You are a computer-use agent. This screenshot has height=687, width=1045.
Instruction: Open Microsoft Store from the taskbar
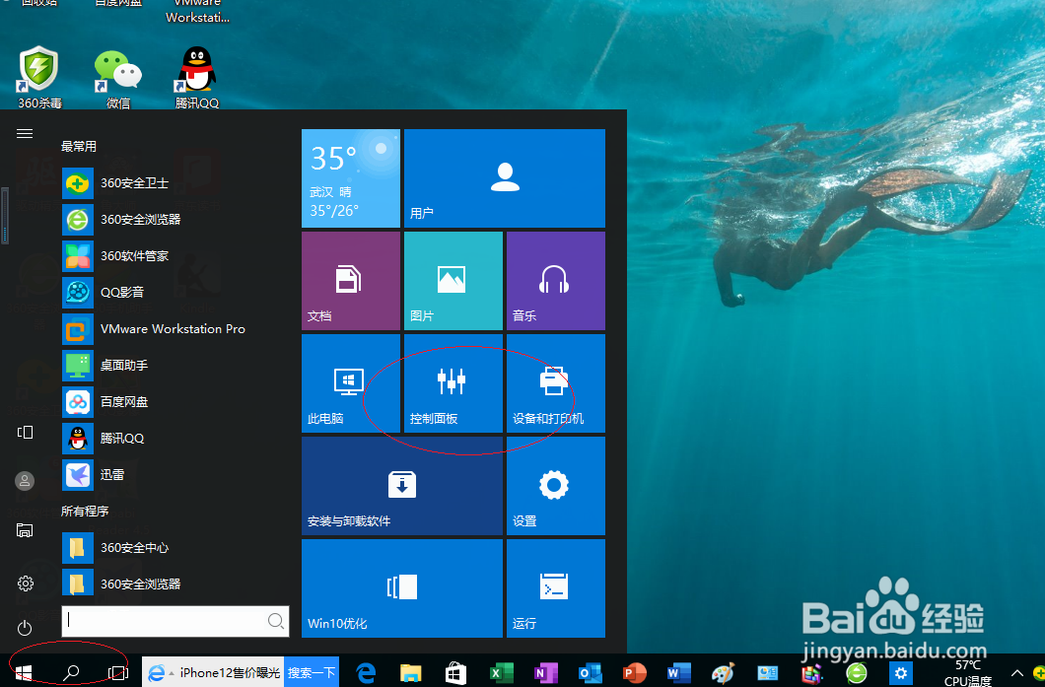coord(455,673)
